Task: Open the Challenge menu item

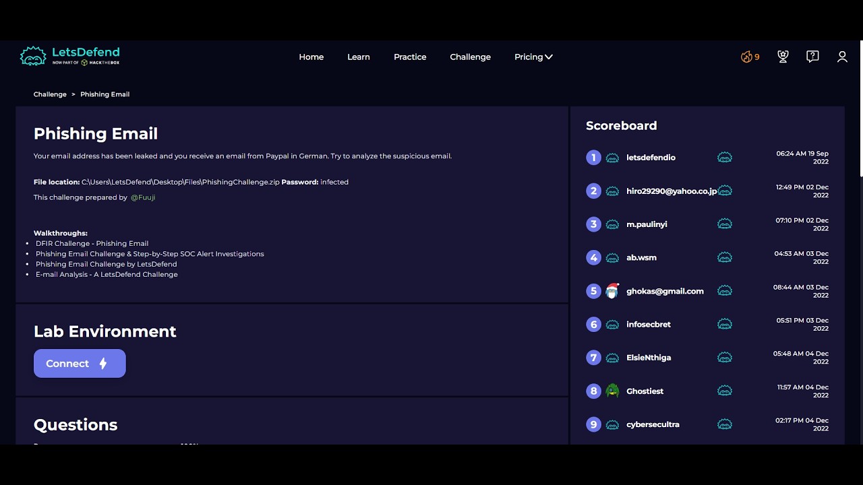Action: coord(471,57)
